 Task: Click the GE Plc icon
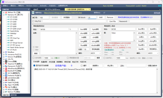(6, 73)
